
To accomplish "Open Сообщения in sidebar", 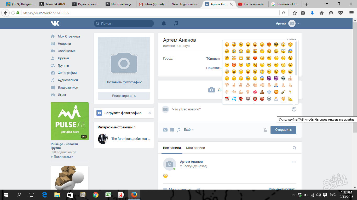I will (66, 51).
